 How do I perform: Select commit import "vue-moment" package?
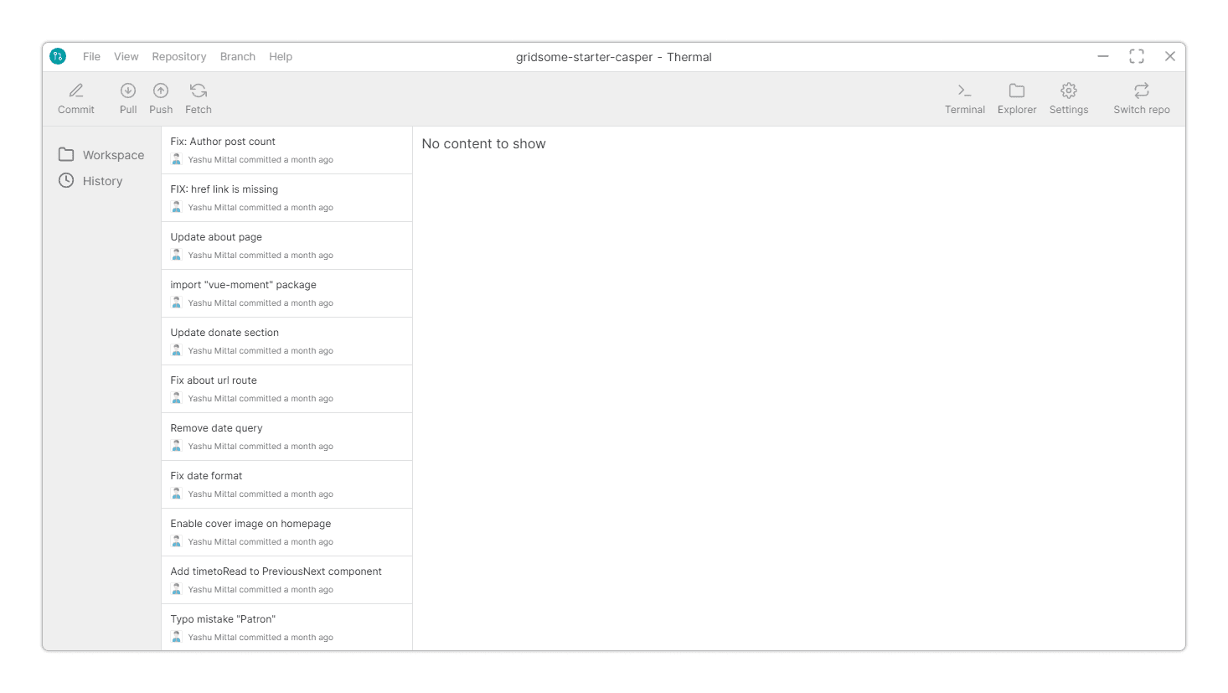pos(286,293)
